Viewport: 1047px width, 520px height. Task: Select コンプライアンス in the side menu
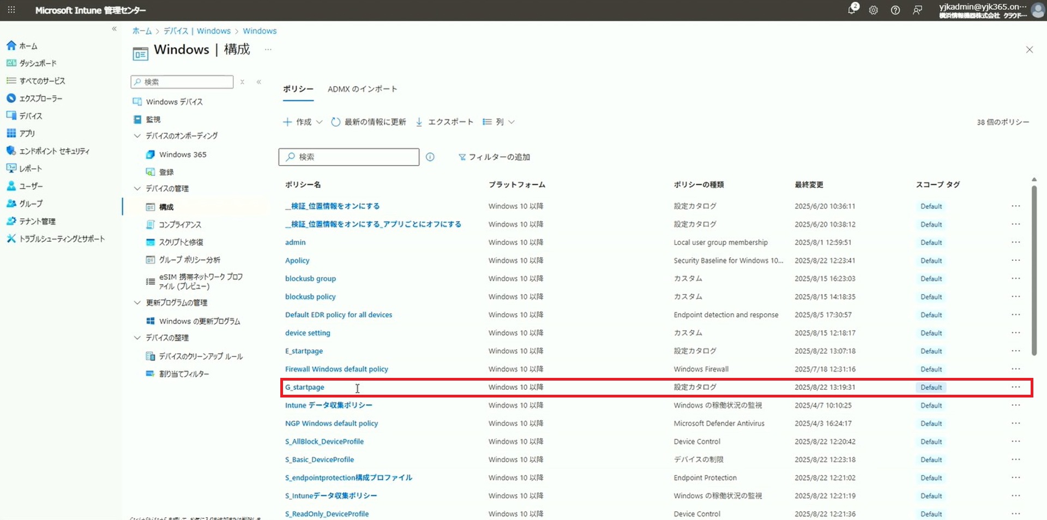(180, 224)
